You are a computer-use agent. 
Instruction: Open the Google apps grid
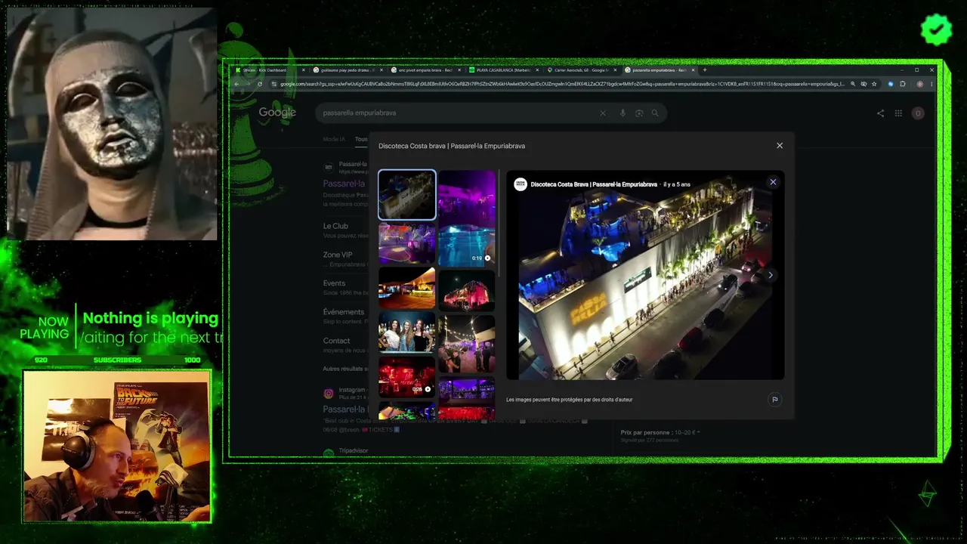pyautogui.click(x=898, y=113)
